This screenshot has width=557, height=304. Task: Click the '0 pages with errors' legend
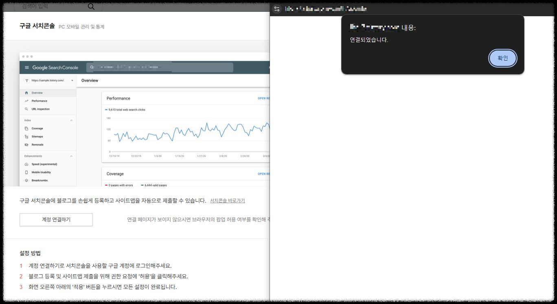(119, 185)
